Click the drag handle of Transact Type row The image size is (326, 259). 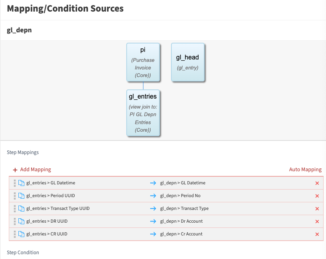[14, 209]
